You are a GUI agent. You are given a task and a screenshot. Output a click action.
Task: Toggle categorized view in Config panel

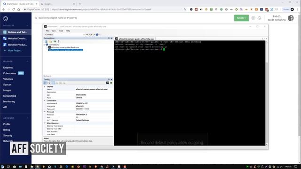[45, 83]
